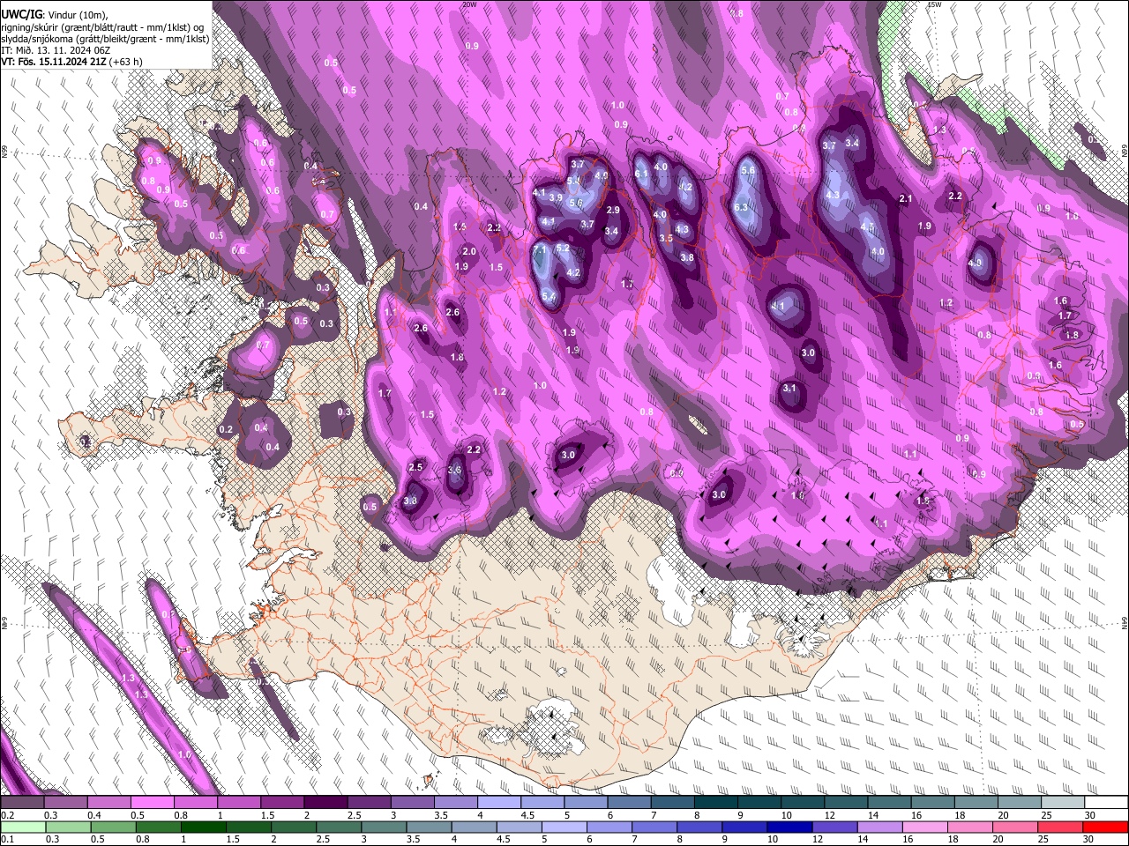1129x846 pixels.
Task: Click the 7.1 snowfall value on the map
Action: point(541,250)
